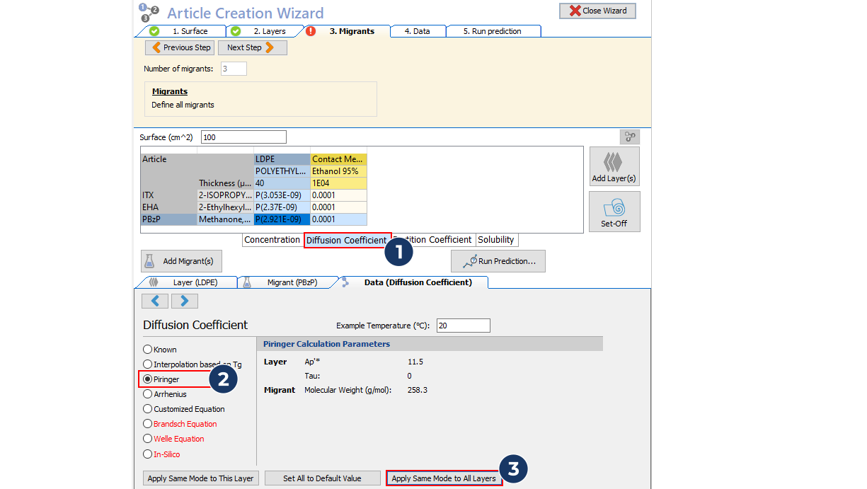Advance with the Next Step button

(x=252, y=47)
